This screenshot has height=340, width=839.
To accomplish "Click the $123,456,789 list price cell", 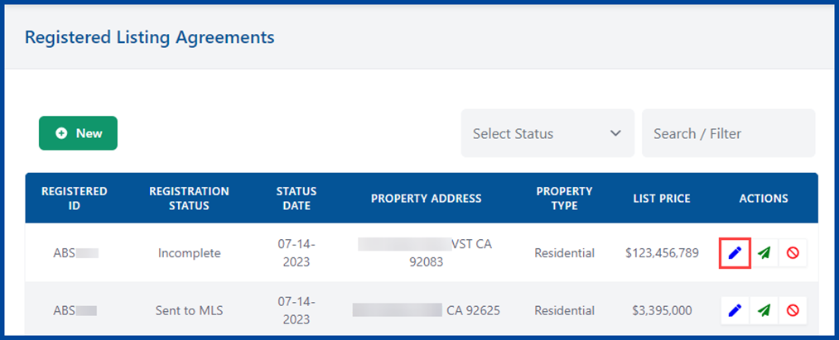I will (x=663, y=253).
